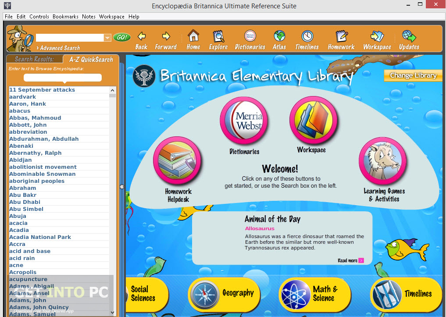Click the list scrollbar down arrow

[x=112, y=312]
